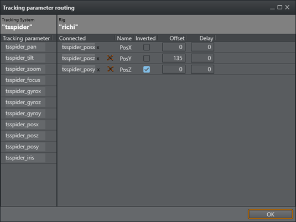
Task: Click the orange cross icon beside PosZ
Action: [111, 69]
